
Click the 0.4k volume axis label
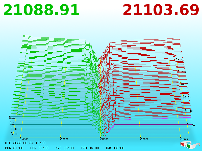pos(12,118)
